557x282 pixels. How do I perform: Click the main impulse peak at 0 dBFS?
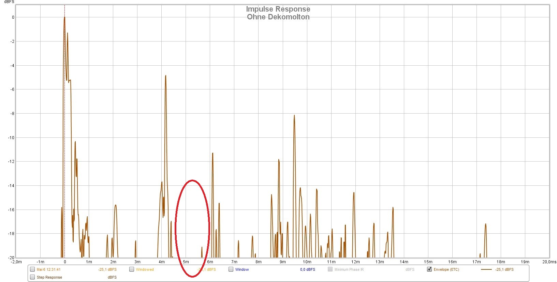pos(64,18)
